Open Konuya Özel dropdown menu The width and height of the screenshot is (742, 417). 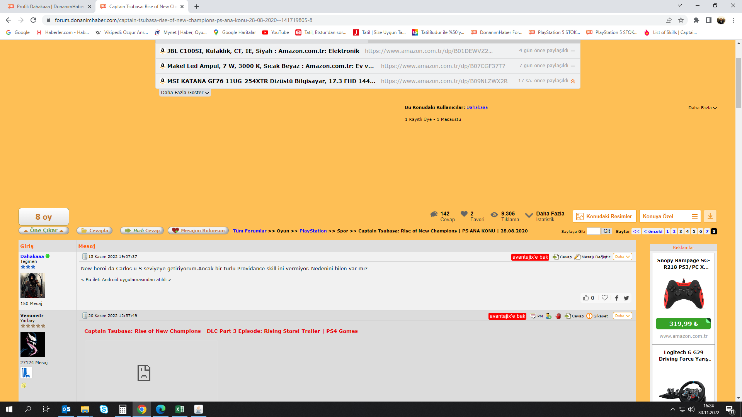(x=670, y=216)
